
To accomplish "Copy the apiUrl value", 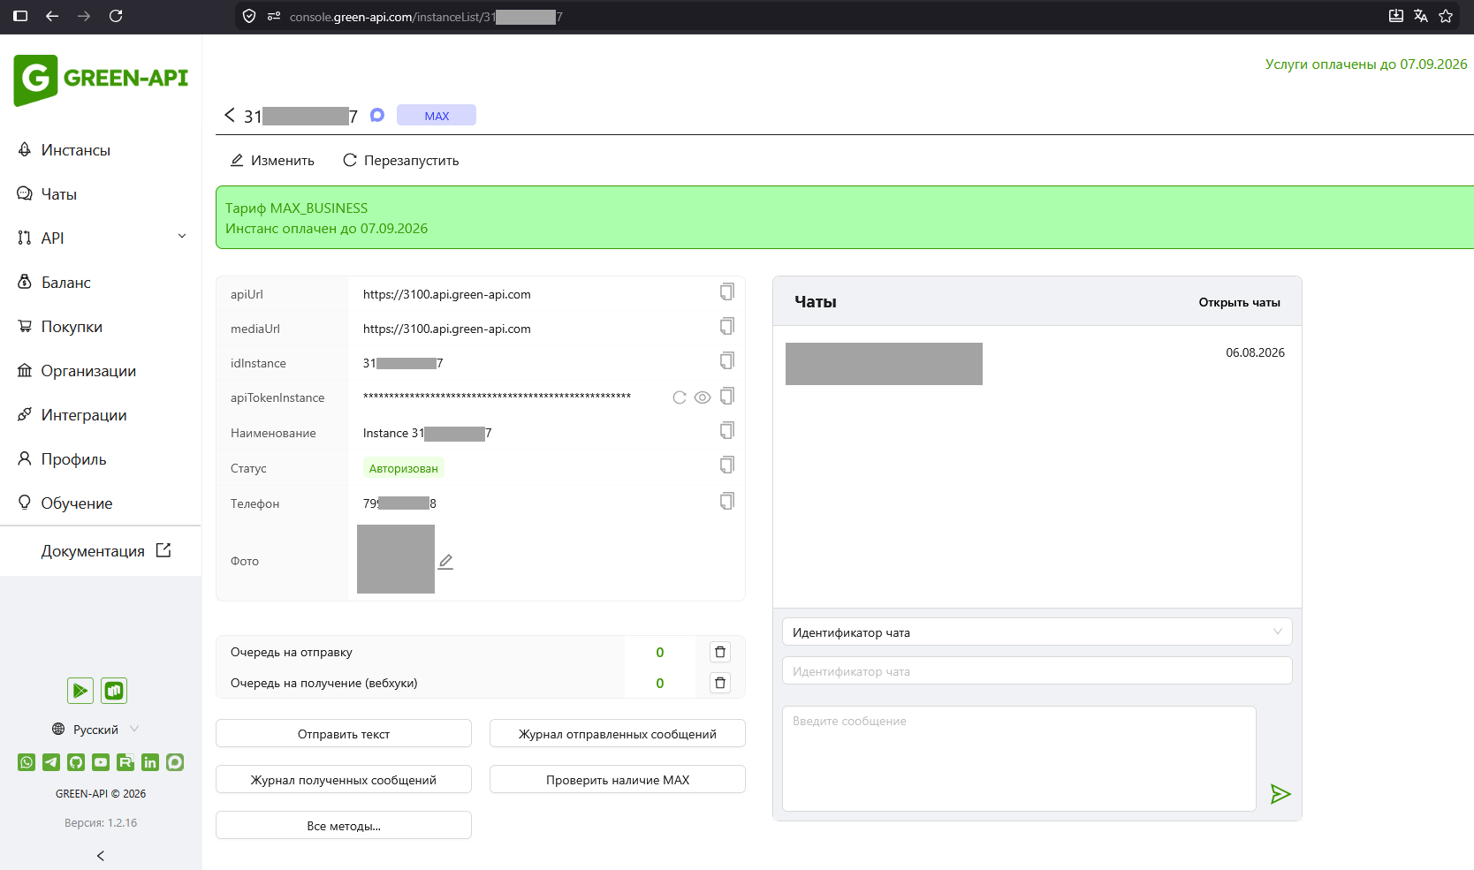I will [x=726, y=292].
